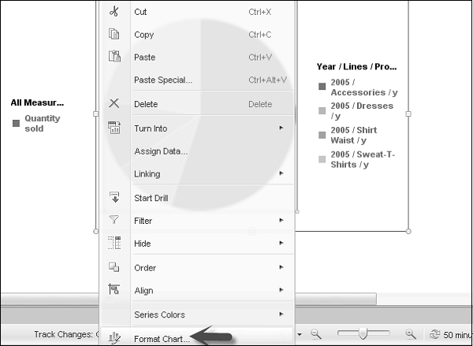Expand the Linking submenu arrow
This screenshot has height=346, width=473.
pyautogui.click(x=281, y=173)
